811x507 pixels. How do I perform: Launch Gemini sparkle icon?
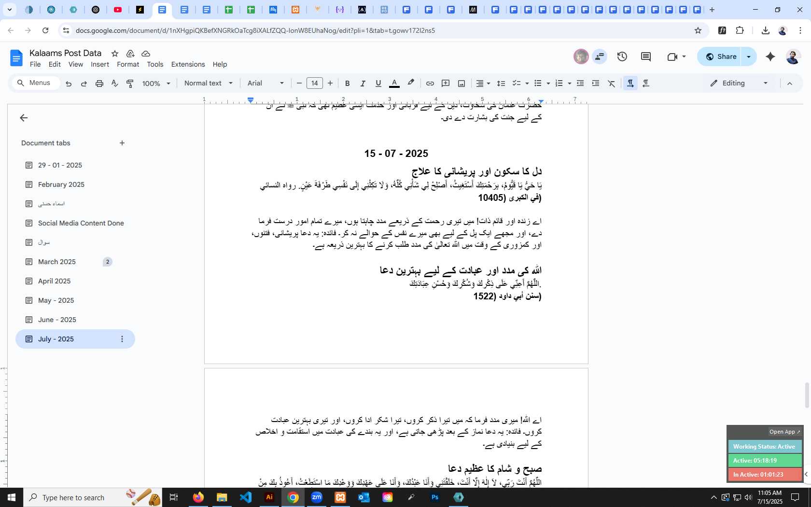coord(770,56)
